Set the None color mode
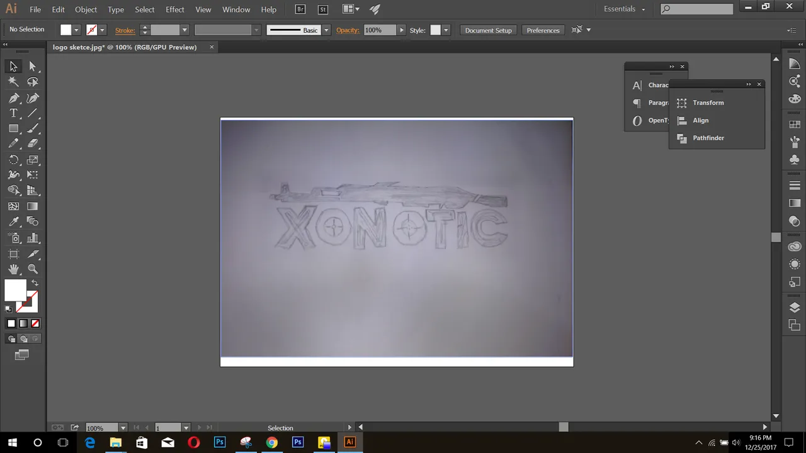This screenshot has width=806, height=453. tap(35, 323)
